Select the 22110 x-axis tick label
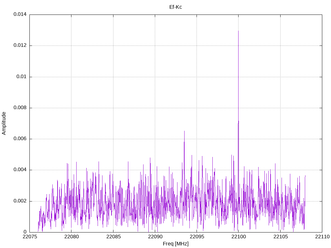 point(322,237)
